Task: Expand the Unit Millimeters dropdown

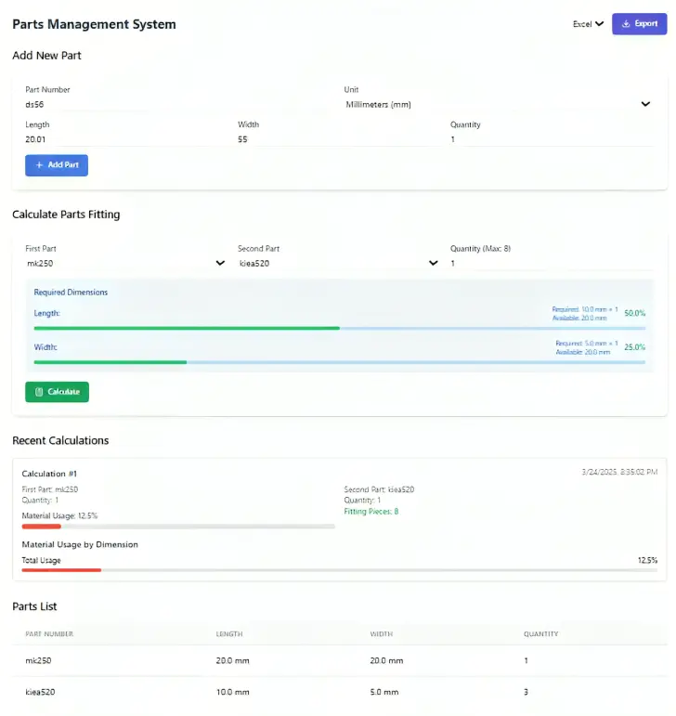Action: pos(497,105)
